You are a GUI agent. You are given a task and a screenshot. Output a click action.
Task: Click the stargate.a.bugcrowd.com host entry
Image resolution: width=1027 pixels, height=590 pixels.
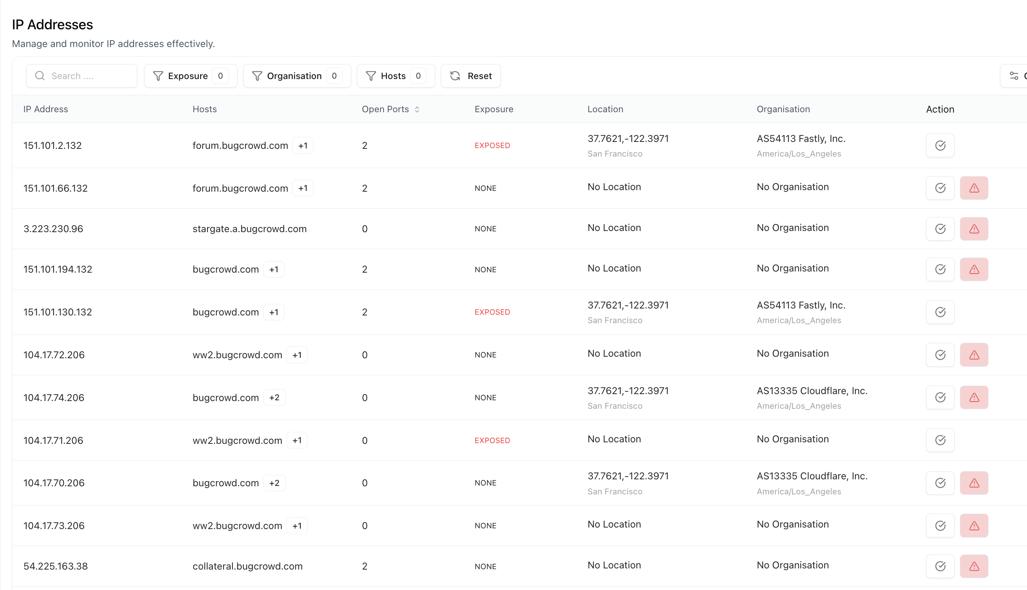click(x=249, y=229)
